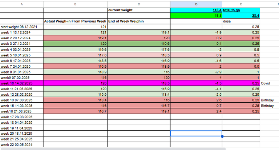Select 'week 21 25.04.2025' row label
This screenshot has height=150, width=279.
click(x=21, y=139)
